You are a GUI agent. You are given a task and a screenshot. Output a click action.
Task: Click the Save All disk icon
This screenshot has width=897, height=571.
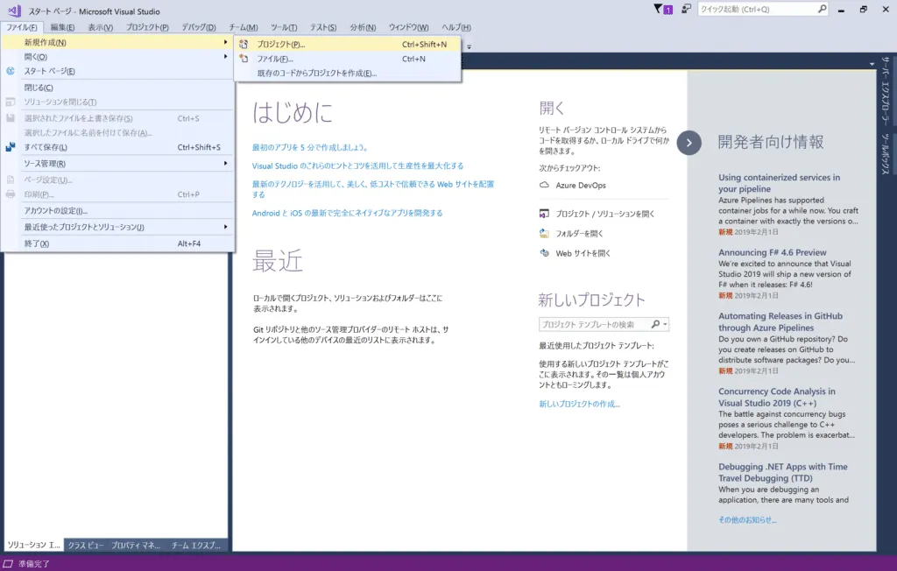11,147
